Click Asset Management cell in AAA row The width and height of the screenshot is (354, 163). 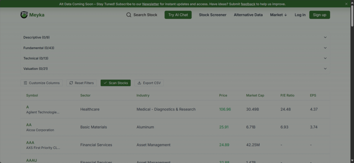click(x=153, y=145)
